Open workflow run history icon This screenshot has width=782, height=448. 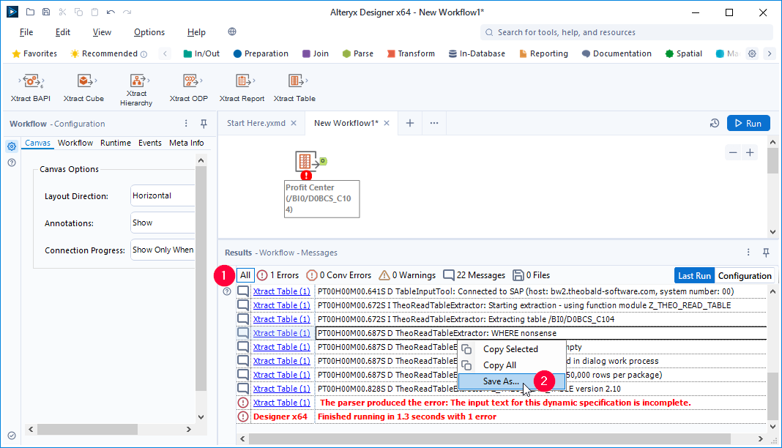click(715, 124)
